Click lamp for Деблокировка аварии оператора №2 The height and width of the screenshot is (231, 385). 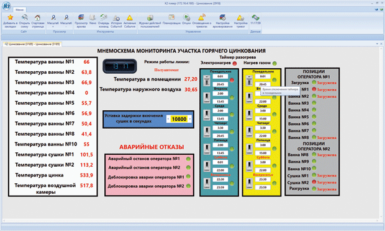pos(188,186)
